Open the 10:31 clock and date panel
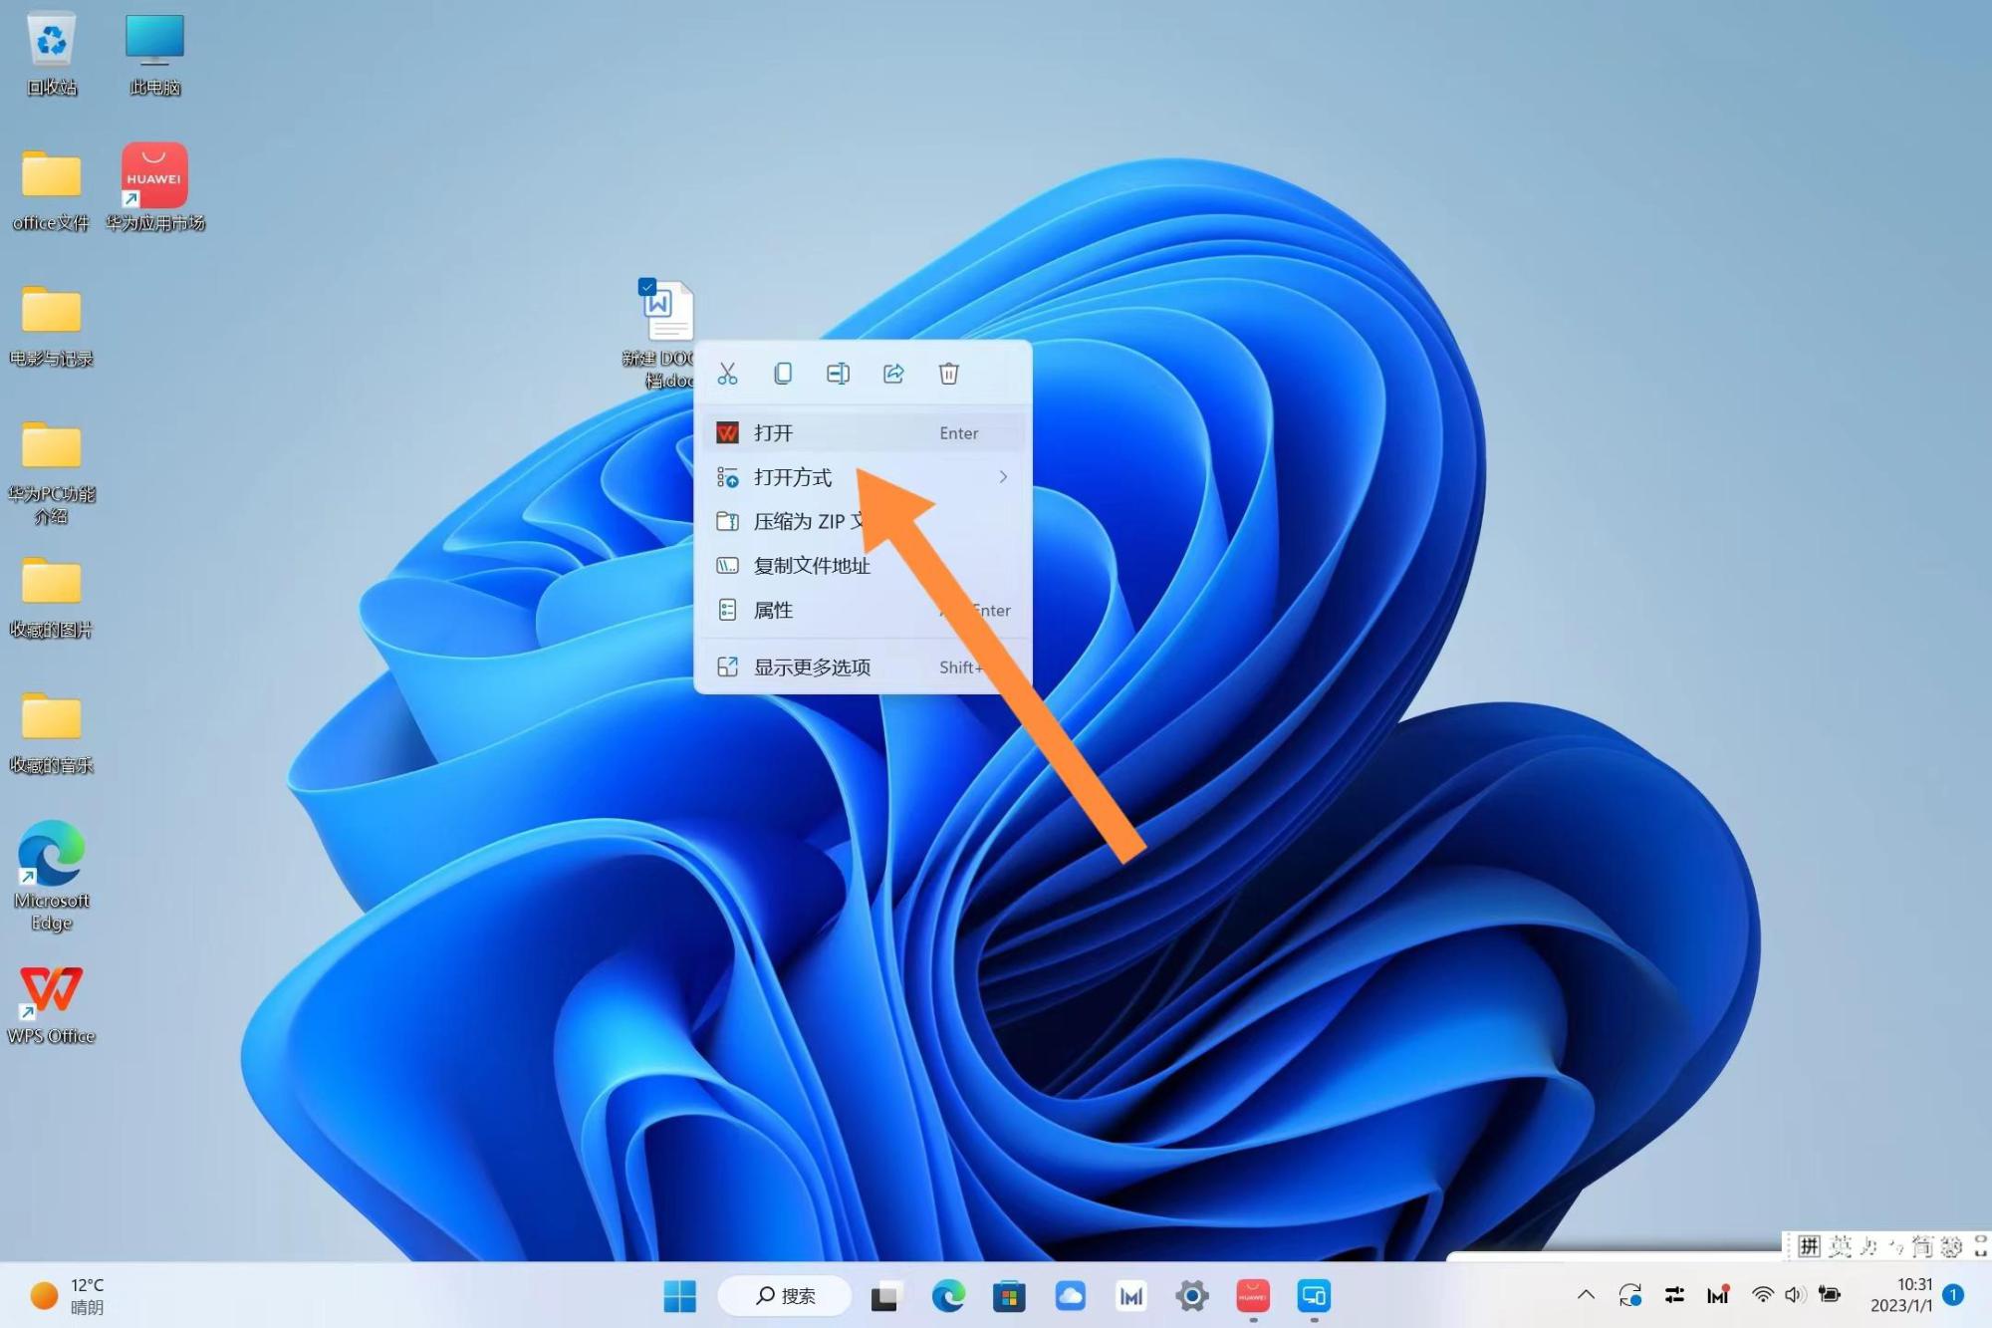Screen dimensions: 1992x1328 1900,1295
